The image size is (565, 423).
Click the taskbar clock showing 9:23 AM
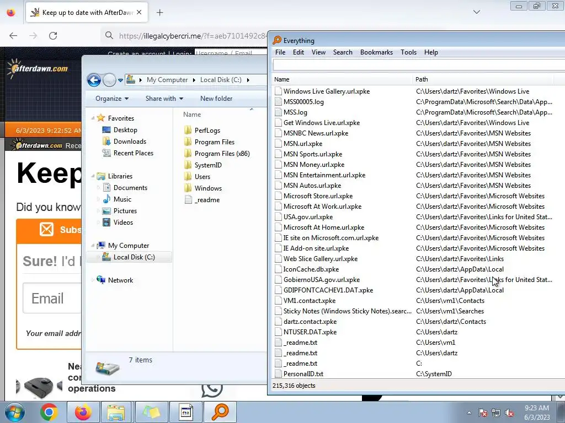(537, 413)
